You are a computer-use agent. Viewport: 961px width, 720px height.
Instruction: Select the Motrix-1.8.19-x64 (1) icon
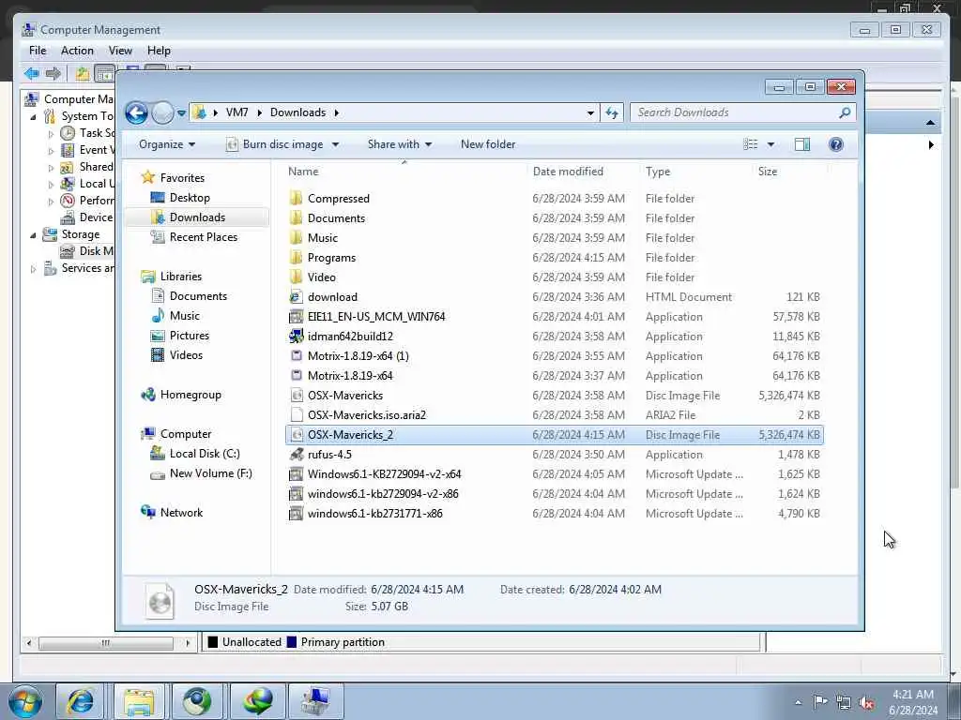tap(296, 355)
